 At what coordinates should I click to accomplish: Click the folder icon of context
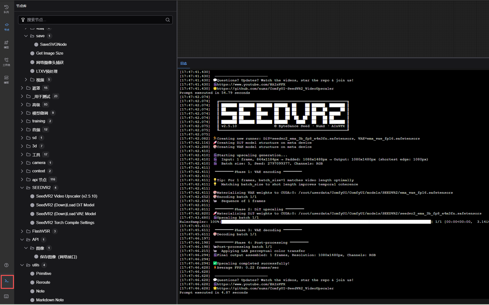point(29,171)
